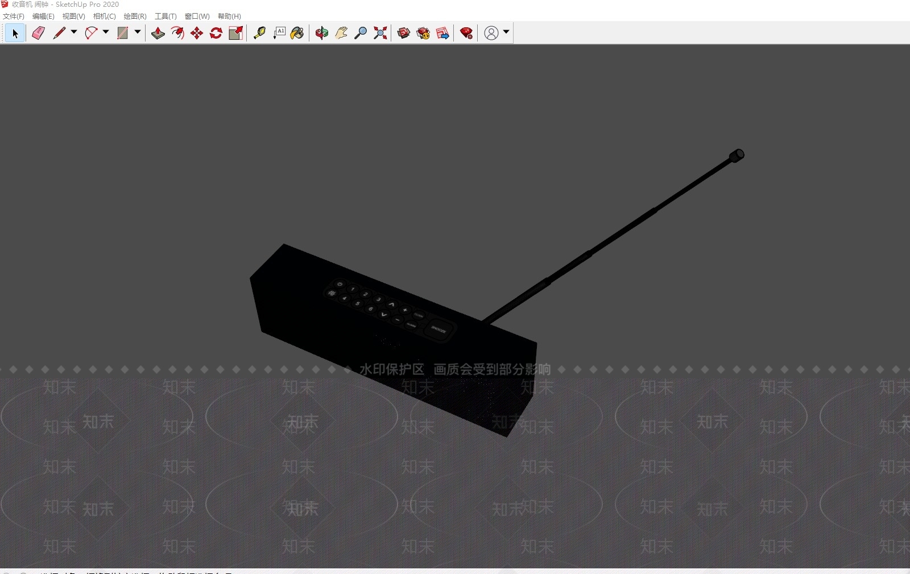
Task: Select the Text label tool
Action: coord(279,33)
